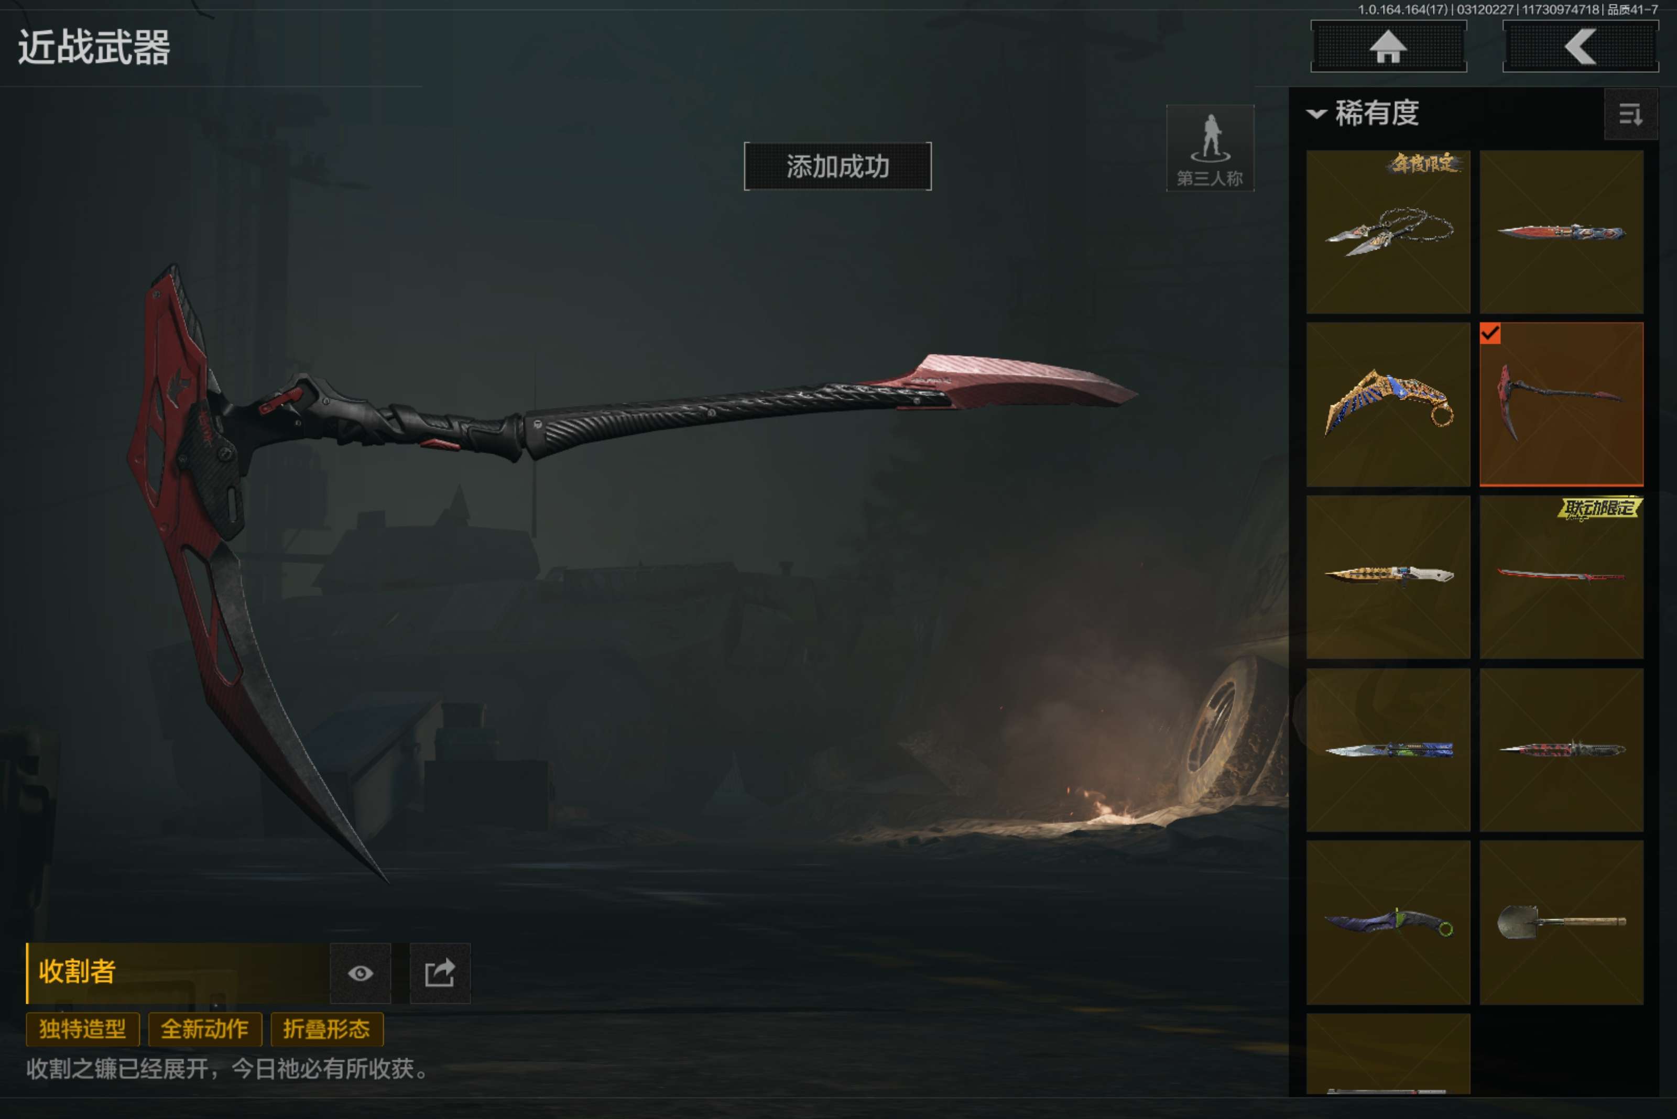This screenshot has height=1119, width=1677.
Task: Select the golden blue karambit skin
Action: (x=1389, y=404)
